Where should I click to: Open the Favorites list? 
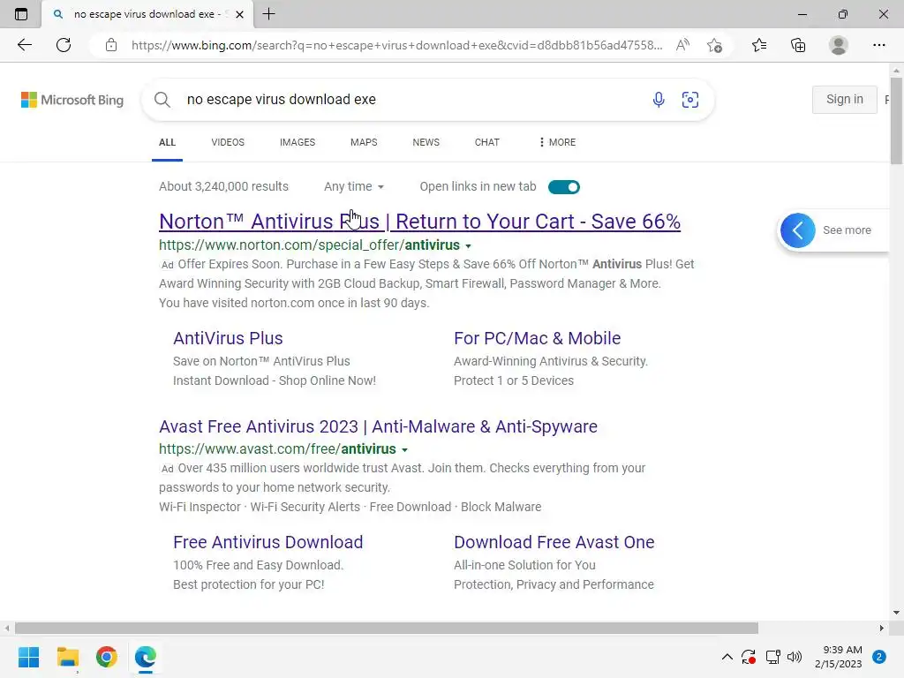(759, 45)
